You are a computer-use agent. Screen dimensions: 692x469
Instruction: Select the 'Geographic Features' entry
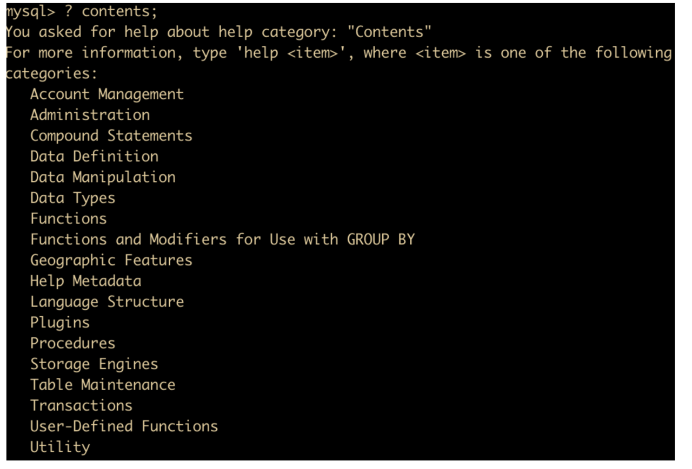point(111,260)
